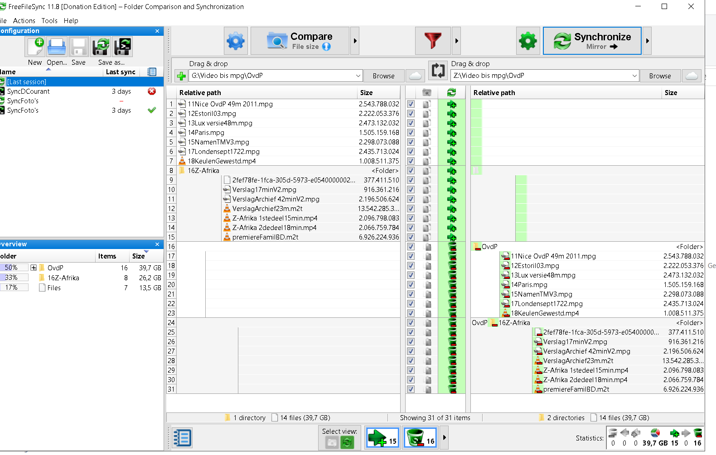This screenshot has width=716, height=455.
Task: Create a New configuration
Action: point(35,47)
